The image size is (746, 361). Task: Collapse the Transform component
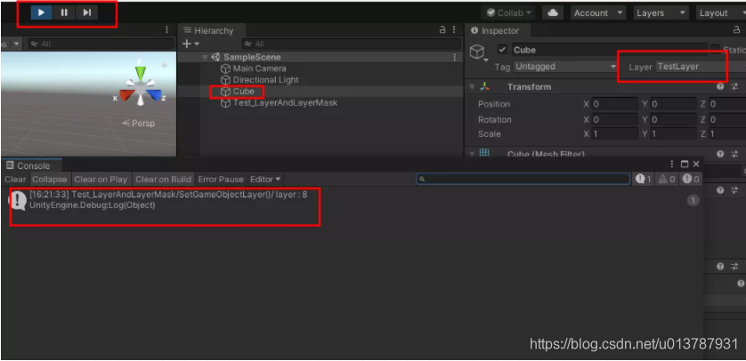472,87
